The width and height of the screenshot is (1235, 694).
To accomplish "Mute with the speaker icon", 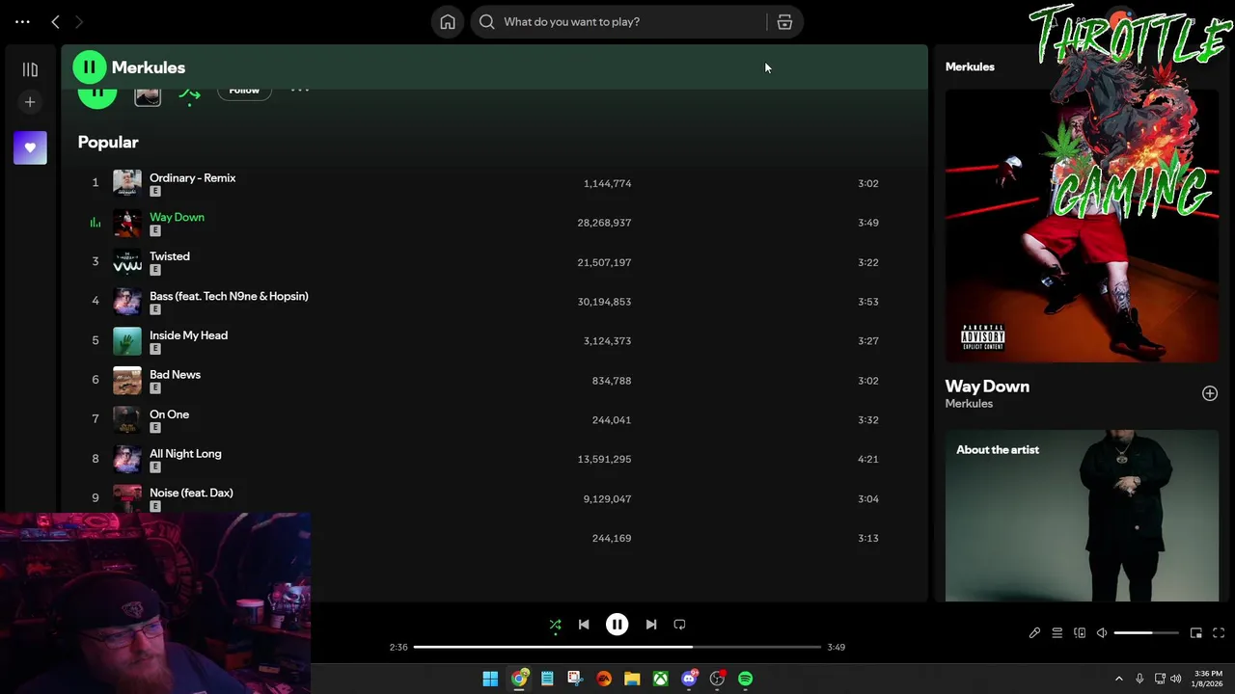I will (1102, 633).
